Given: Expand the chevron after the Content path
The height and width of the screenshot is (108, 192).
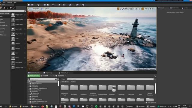Looking at the screenshot, I should pyautogui.click(x=65, y=76).
